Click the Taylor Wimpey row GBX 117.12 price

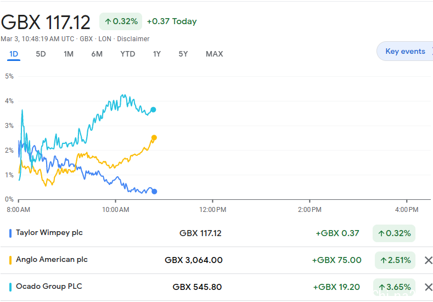click(x=200, y=233)
